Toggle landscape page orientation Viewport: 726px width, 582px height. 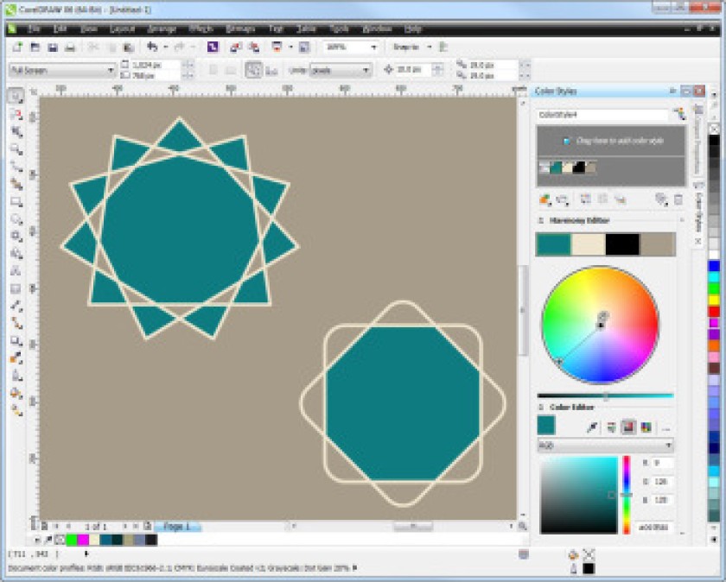(x=231, y=70)
